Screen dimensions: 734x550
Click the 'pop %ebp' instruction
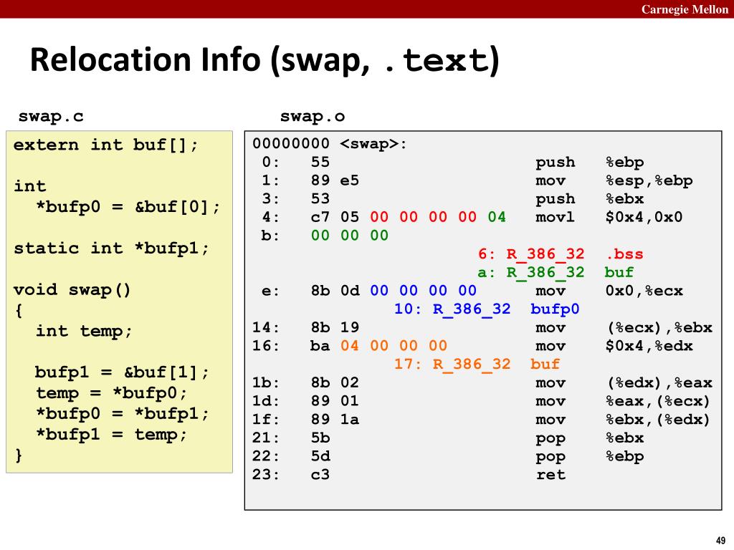coord(590,456)
